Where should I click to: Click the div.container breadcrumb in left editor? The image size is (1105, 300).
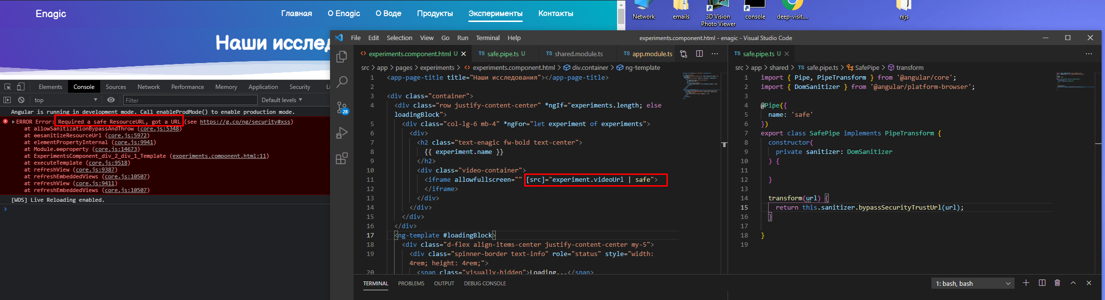[x=586, y=67]
